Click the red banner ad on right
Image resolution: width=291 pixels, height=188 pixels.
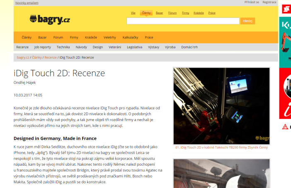[285, 93]
